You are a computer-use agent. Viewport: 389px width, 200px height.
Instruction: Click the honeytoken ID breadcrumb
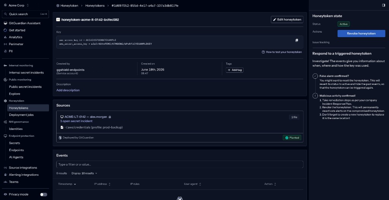(145, 5)
